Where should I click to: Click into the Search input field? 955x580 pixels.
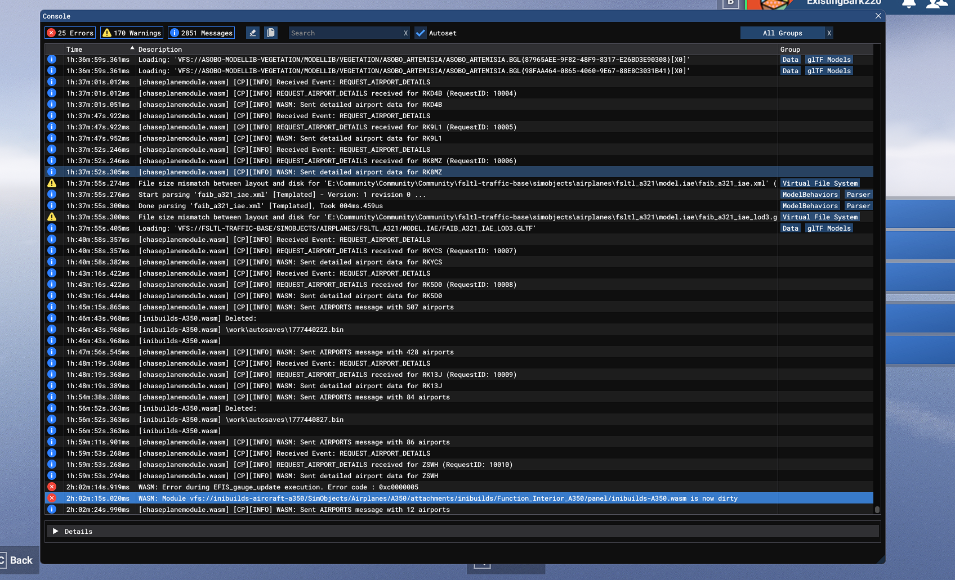(343, 33)
